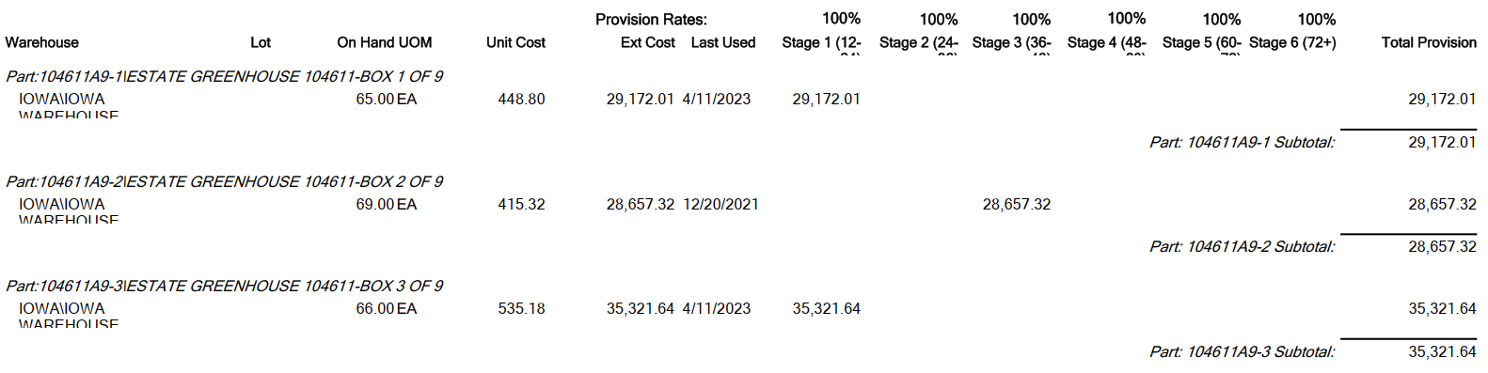Viewport: 1488px width, 373px height.
Task: Select Stage 3 value 28,657.32
Action: (1017, 204)
